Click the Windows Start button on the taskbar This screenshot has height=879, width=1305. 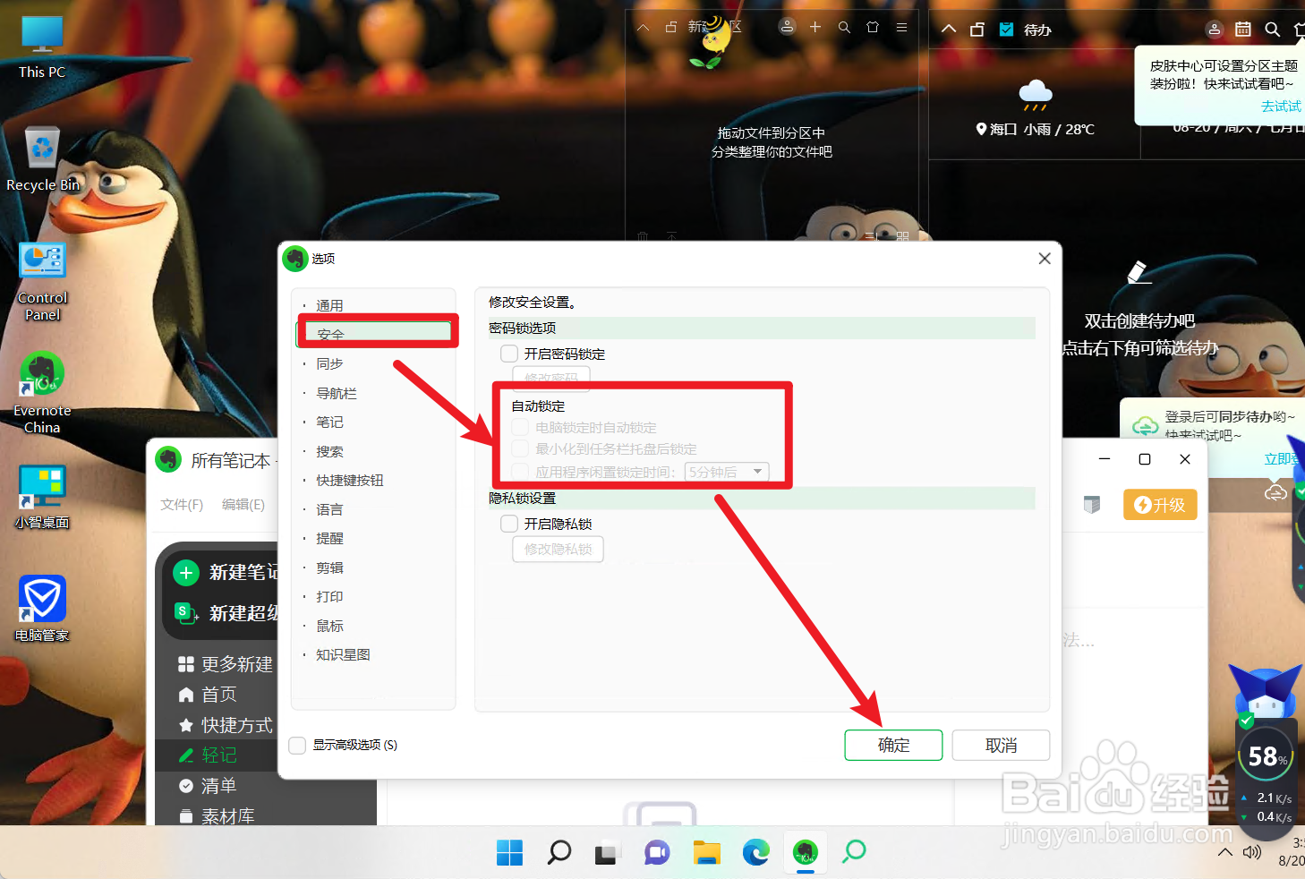point(510,852)
